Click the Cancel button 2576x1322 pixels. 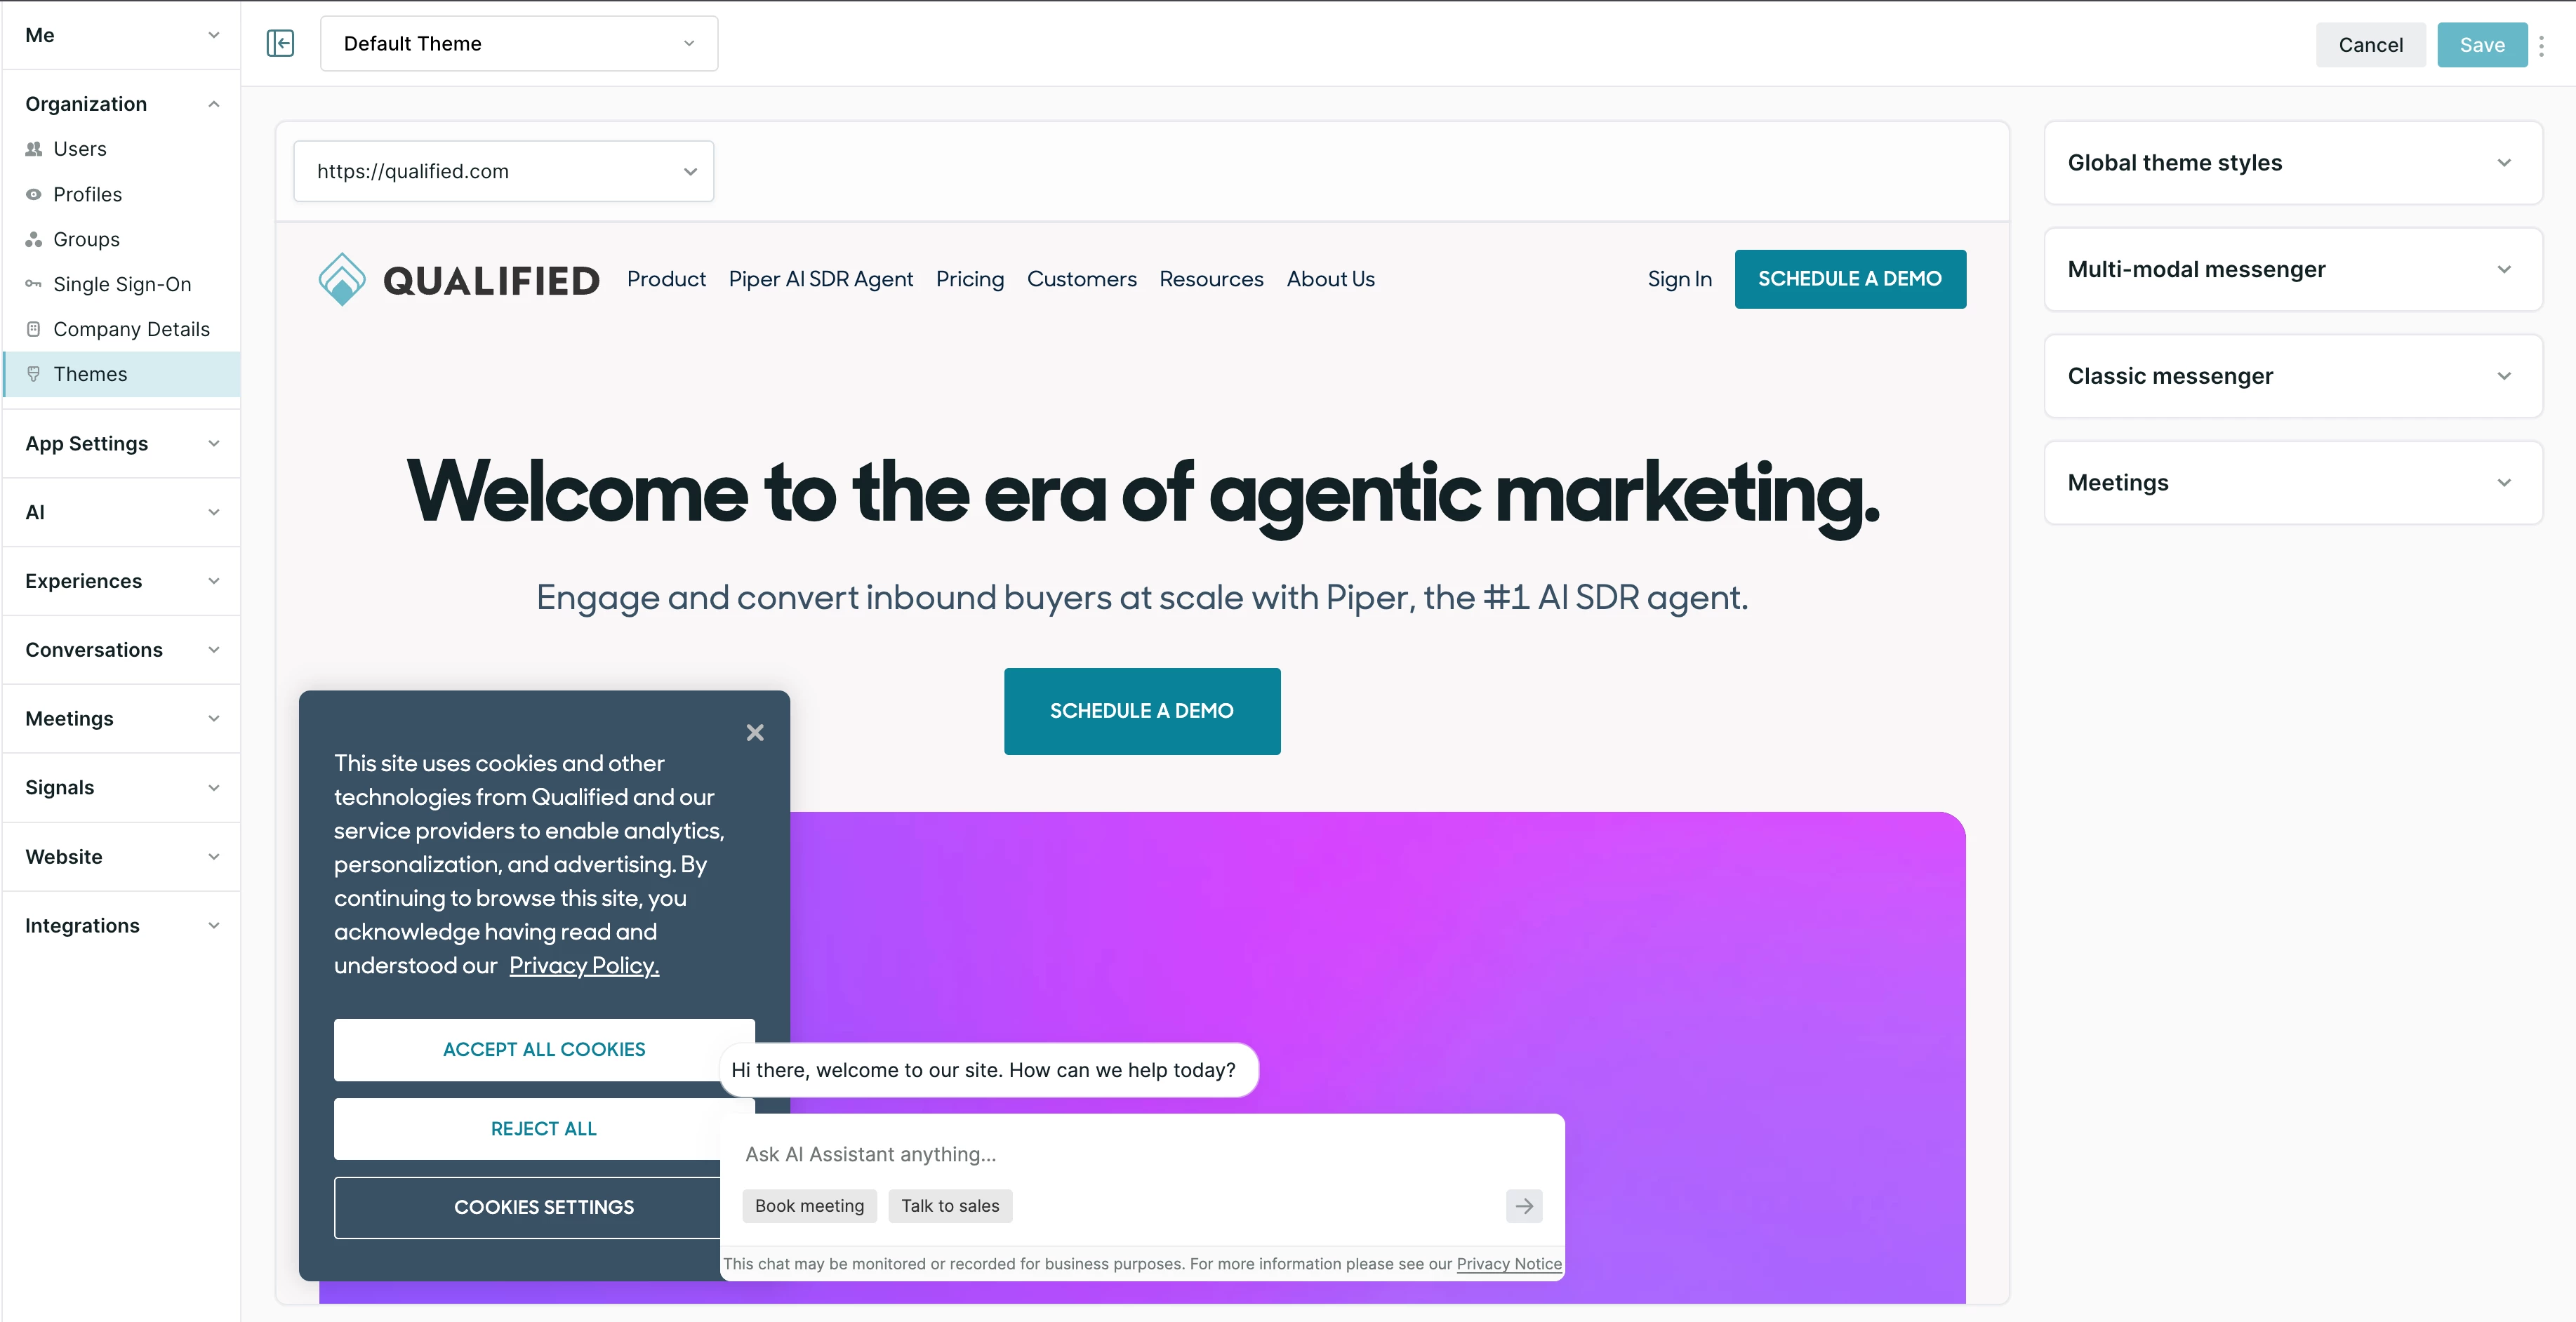[x=2370, y=45]
